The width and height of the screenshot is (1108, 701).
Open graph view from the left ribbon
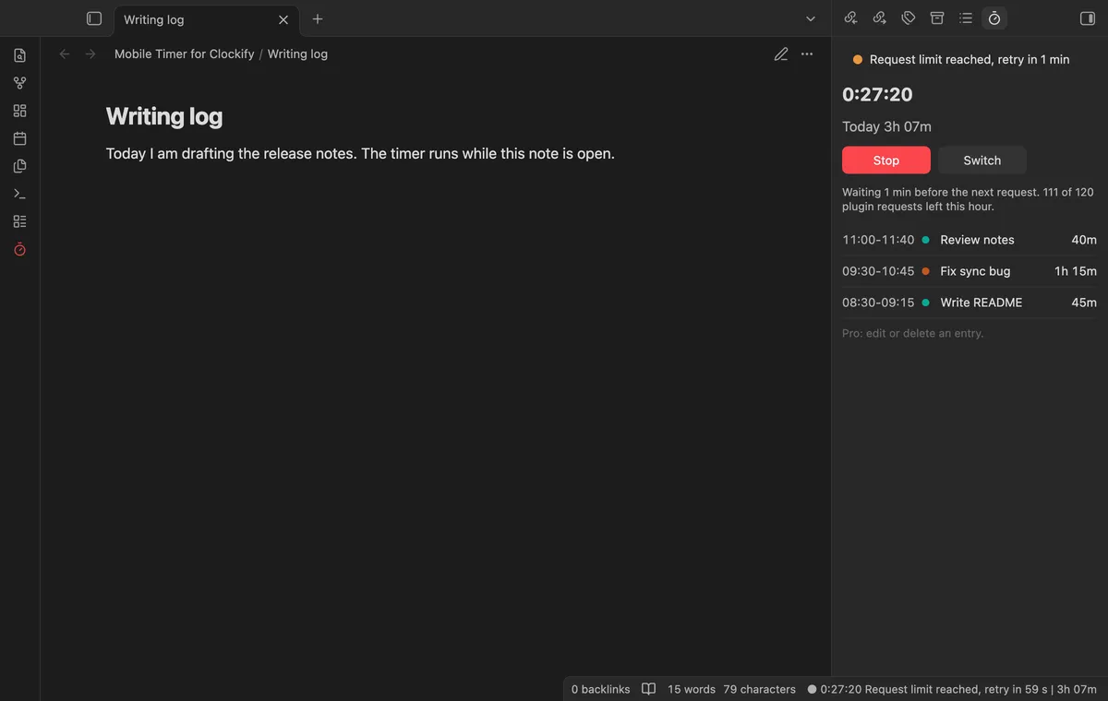[20, 83]
